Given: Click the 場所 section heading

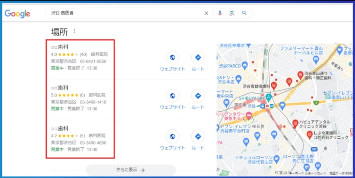Looking at the screenshot, I should point(59,32).
